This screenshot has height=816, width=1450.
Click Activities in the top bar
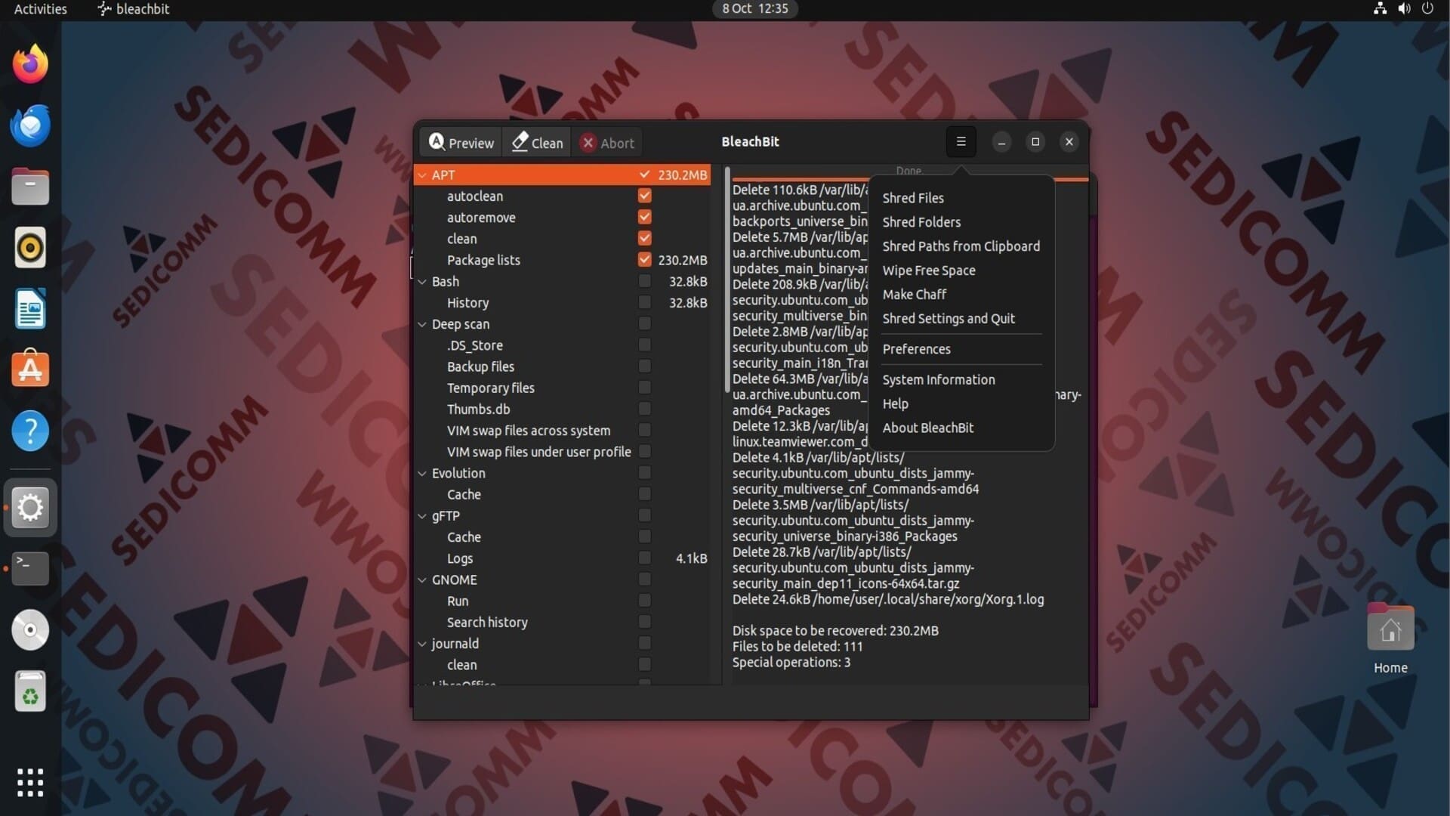(x=41, y=9)
